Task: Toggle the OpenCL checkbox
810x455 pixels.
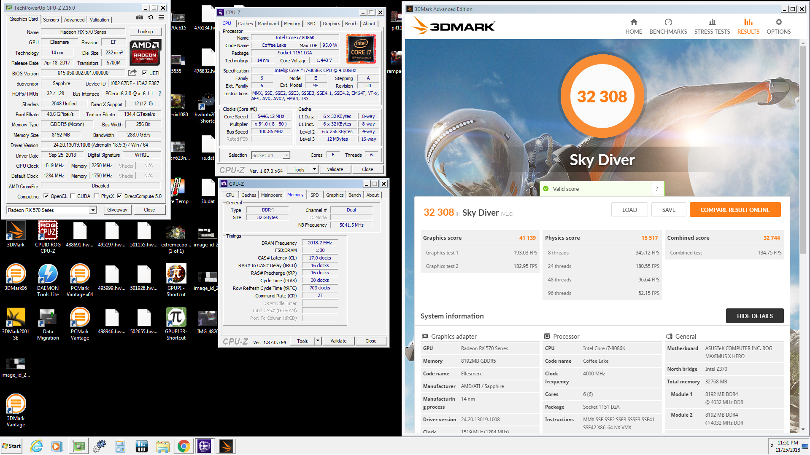Action: (x=46, y=196)
